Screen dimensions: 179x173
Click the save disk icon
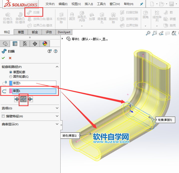click(x=172, y=4)
